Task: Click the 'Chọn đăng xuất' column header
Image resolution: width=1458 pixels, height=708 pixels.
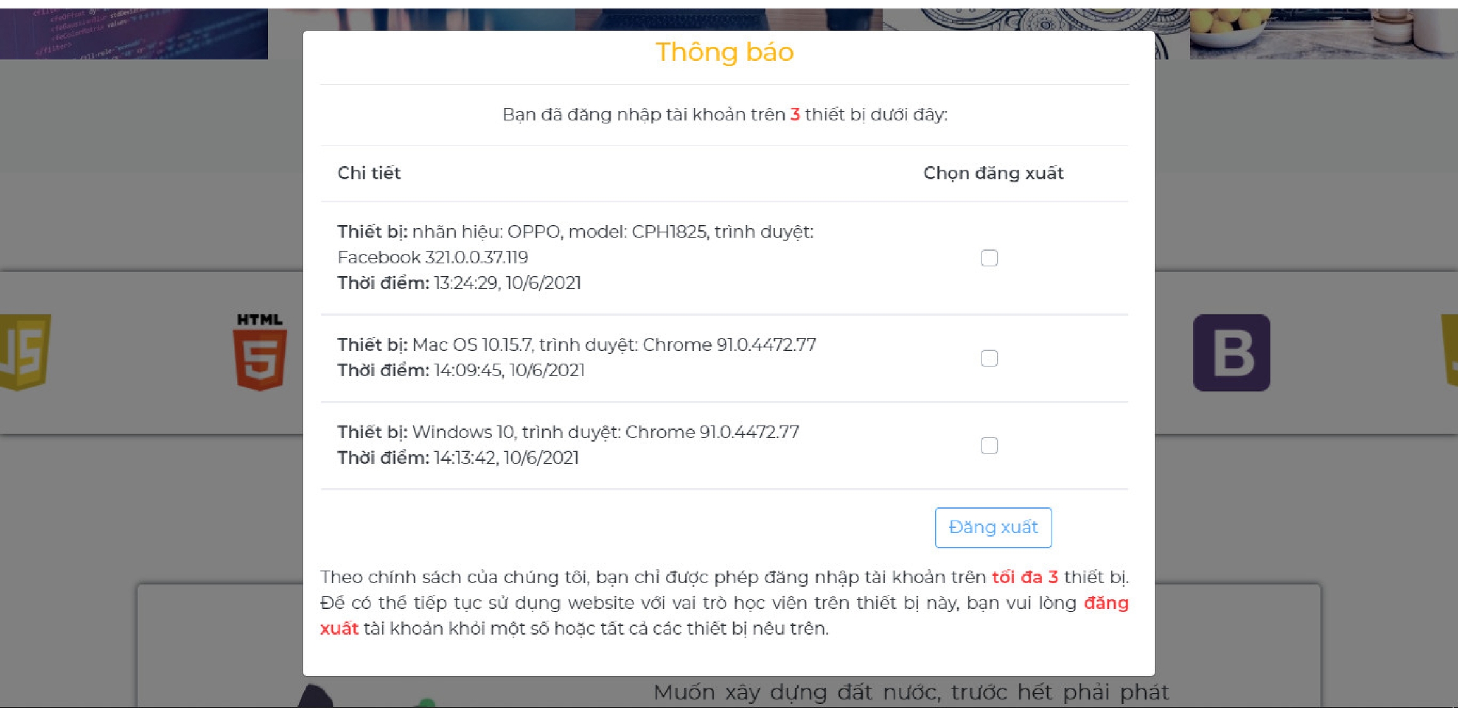Action: (x=993, y=173)
